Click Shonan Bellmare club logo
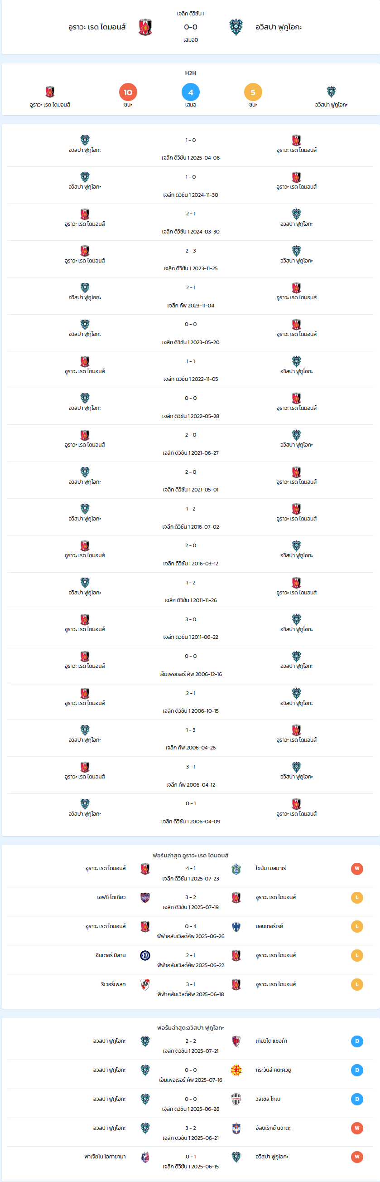This screenshot has width=380, height=1182. pos(236,869)
